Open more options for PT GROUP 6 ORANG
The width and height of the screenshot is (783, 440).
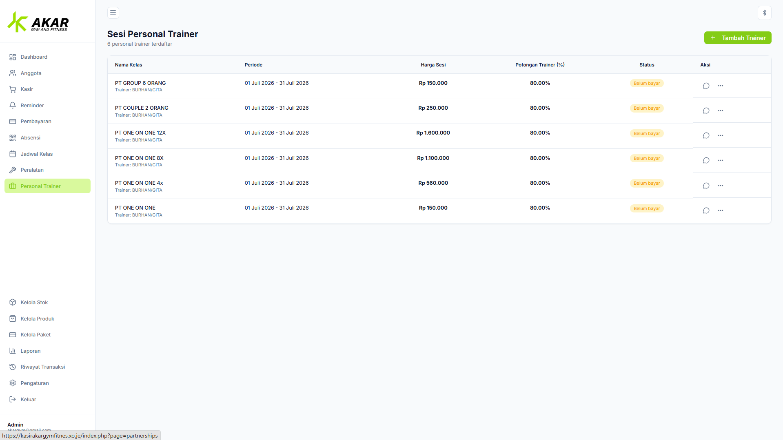720,86
